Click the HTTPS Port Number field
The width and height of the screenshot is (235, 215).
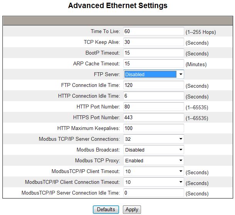153,117
